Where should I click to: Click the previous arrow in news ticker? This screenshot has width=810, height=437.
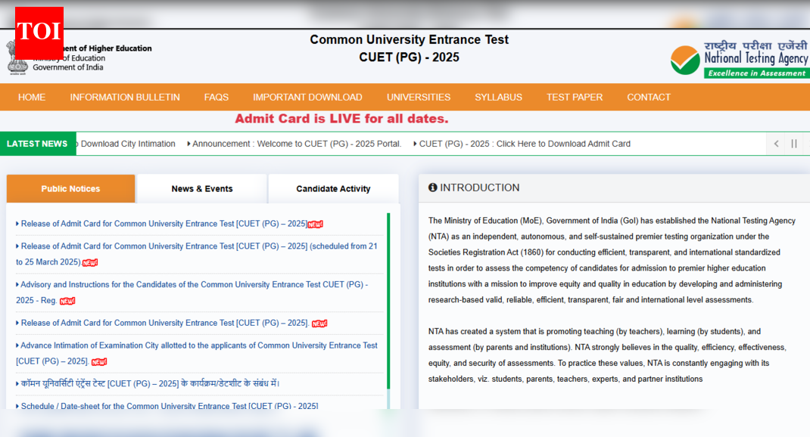pyautogui.click(x=776, y=144)
